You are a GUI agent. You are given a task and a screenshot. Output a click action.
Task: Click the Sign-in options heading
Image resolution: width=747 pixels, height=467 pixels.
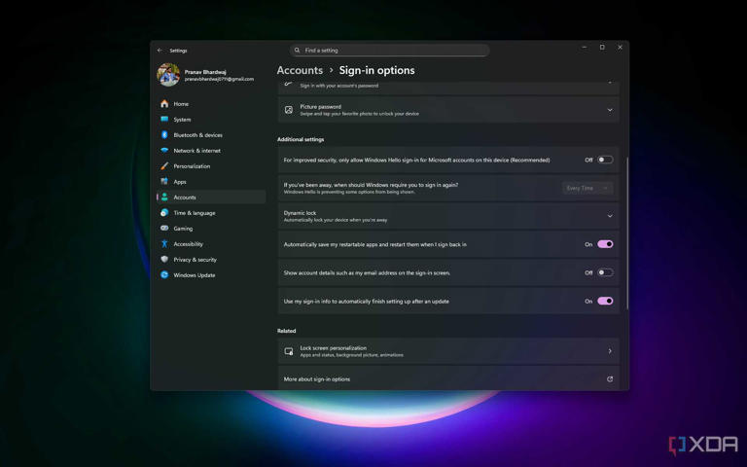click(376, 70)
